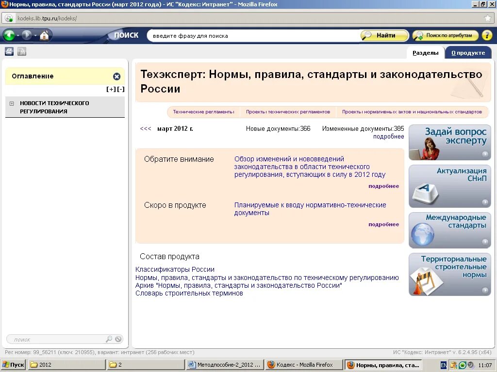Viewport: 497px width, 372px height.
Task: Expand all tree items with [+]
Action: [x=111, y=89]
